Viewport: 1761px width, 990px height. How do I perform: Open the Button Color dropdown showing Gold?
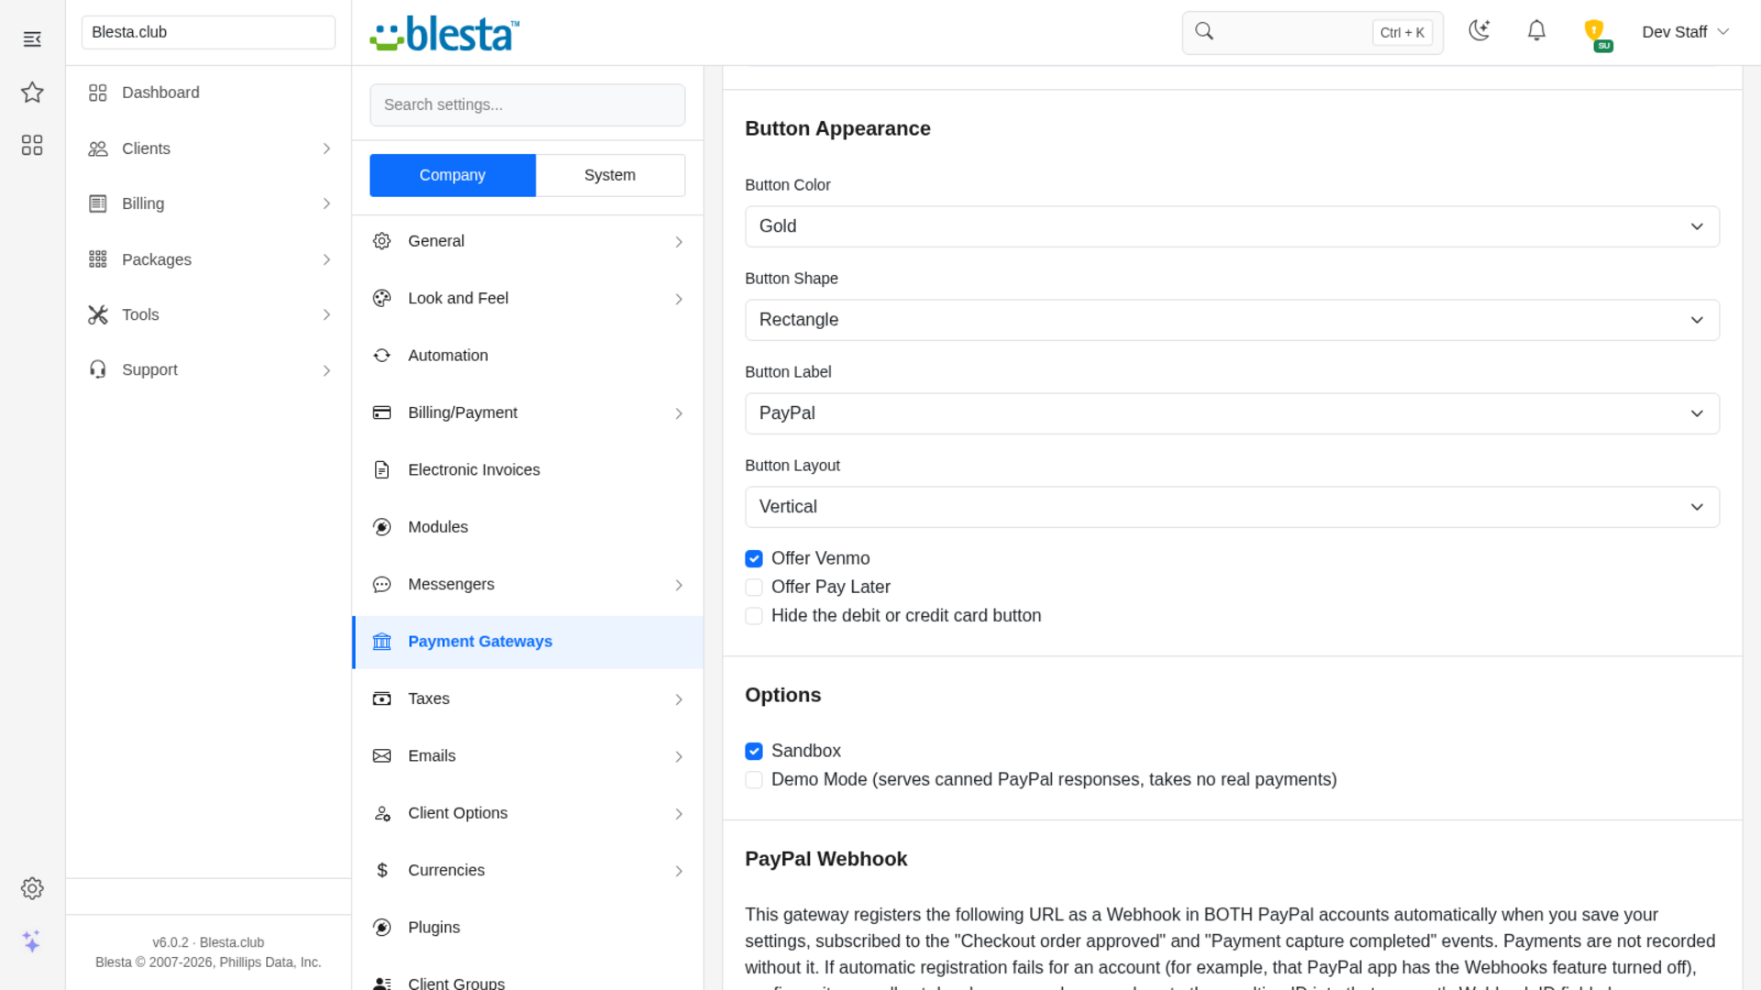coord(1232,226)
